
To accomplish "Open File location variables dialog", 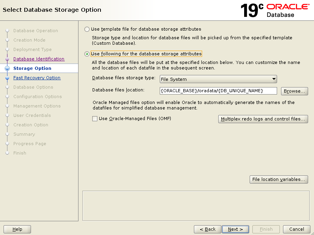I will click(279, 179).
